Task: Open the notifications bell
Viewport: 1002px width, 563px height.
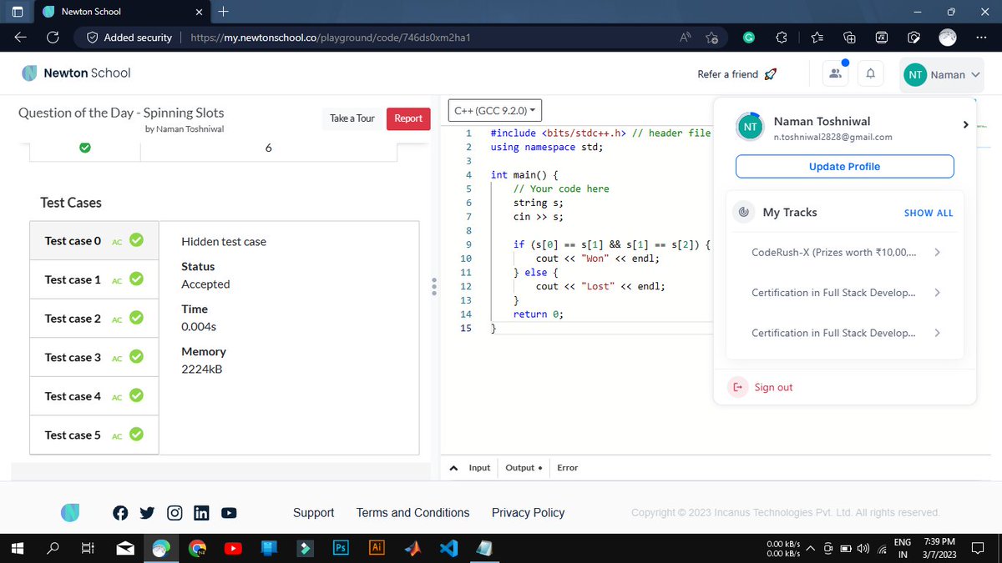Action: [870, 74]
